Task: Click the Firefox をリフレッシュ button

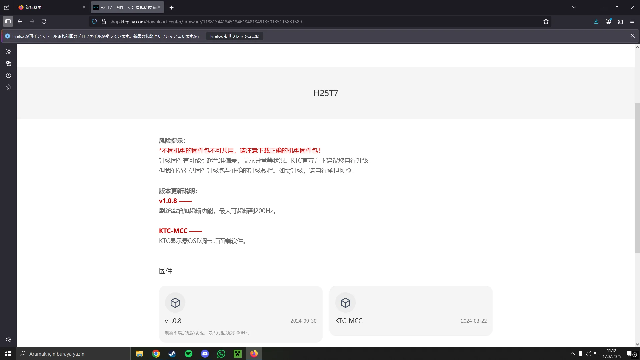Action: click(235, 36)
